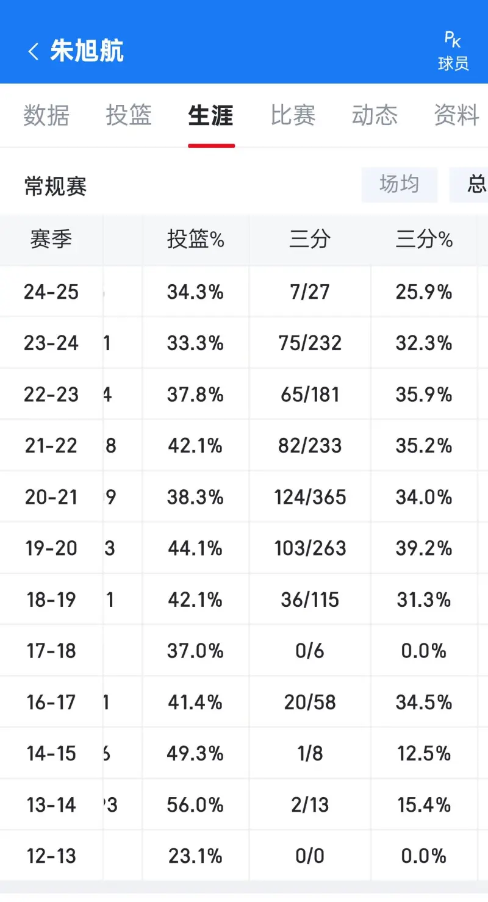This screenshot has height=902, width=488.
Task: Sort by the 赛季 season column header
Action: [49, 240]
